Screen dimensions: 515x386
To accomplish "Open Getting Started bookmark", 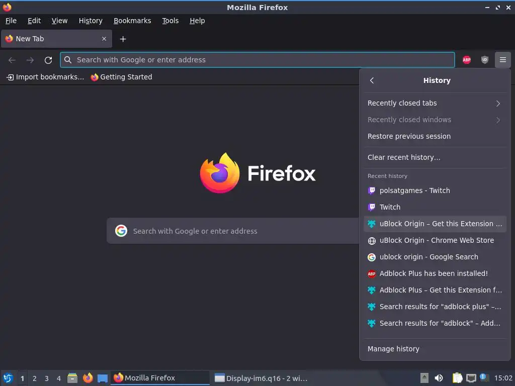I will point(122,77).
